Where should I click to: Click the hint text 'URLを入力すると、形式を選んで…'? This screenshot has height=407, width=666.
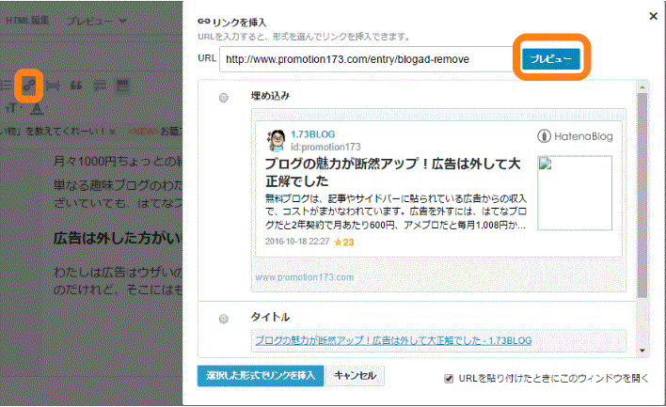tap(305, 37)
